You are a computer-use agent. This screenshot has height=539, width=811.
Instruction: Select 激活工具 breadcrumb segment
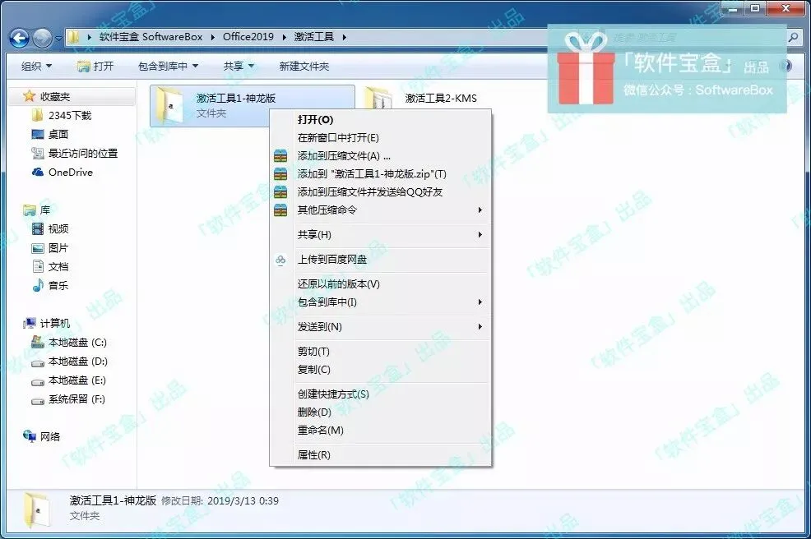tap(314, 37)
